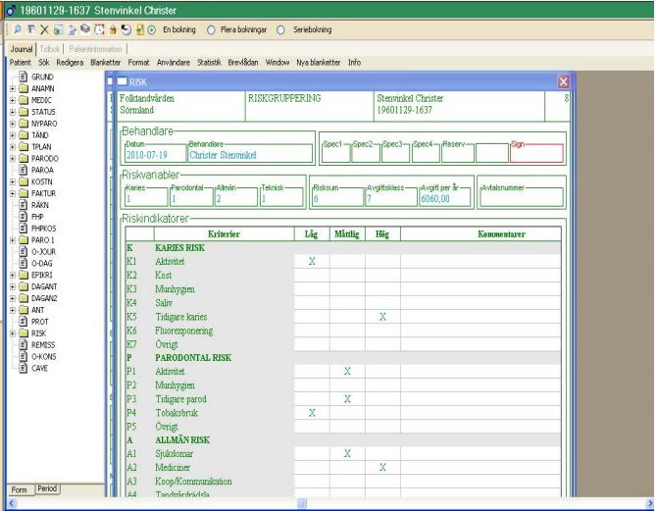
Task: Click the document icon beside PROT
Action: tap(24, 322)
